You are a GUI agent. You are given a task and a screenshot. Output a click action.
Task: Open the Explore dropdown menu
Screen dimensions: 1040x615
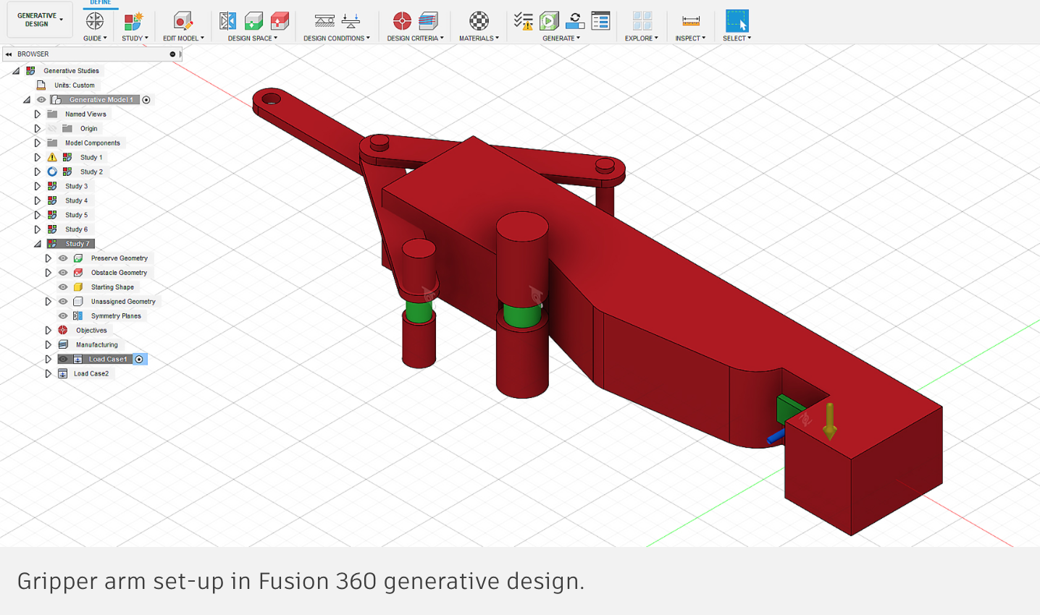pyautogui.click(x=641, y=38)
